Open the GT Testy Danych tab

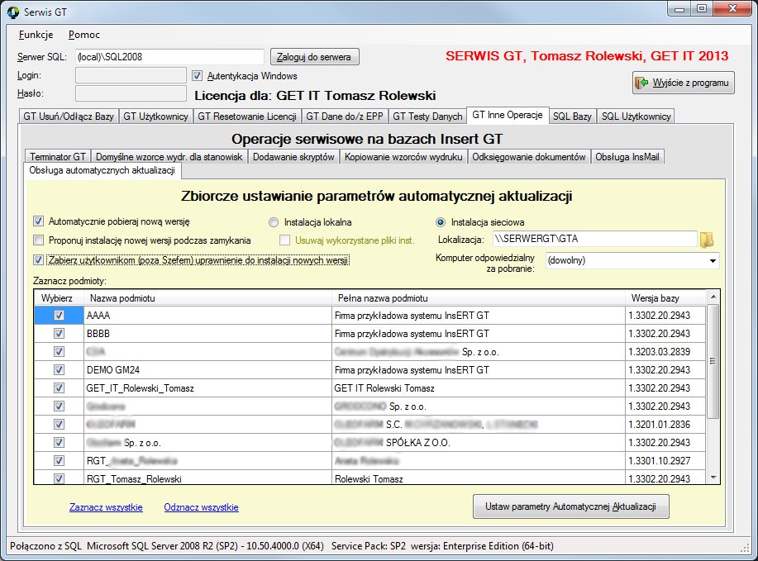[427, 116]
